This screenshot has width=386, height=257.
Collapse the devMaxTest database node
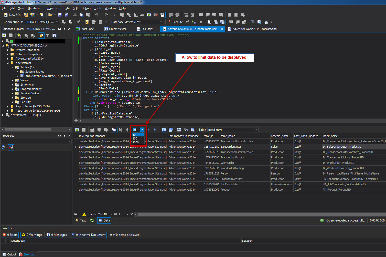[8, 63]
